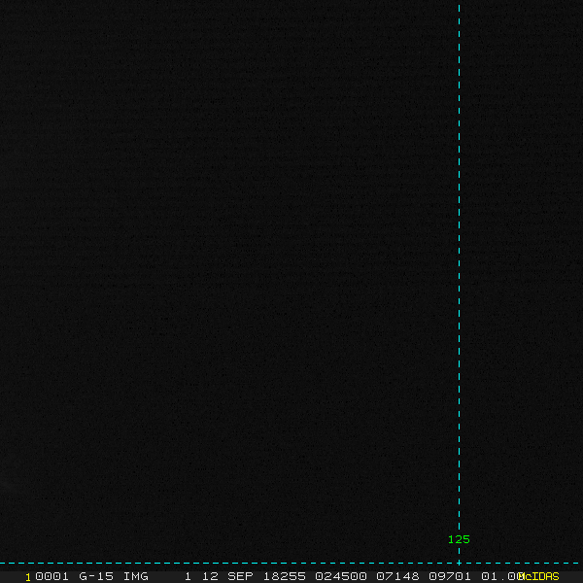This screenshot has height=583, width=583.
Task: Click empty status bar gap after IMG
Action: point(165,576)
